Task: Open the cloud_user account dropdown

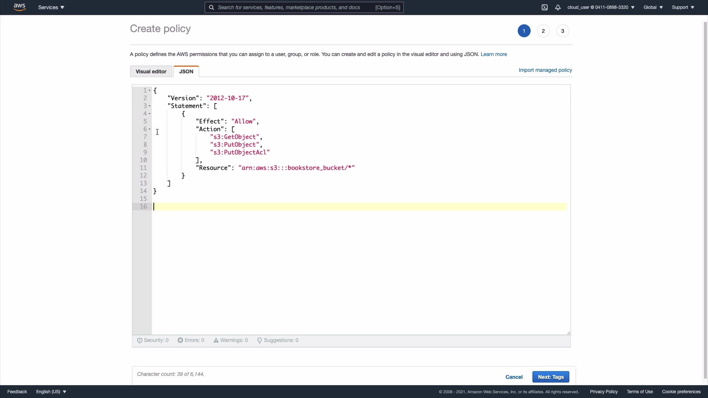Action: (x=601, y=7)
